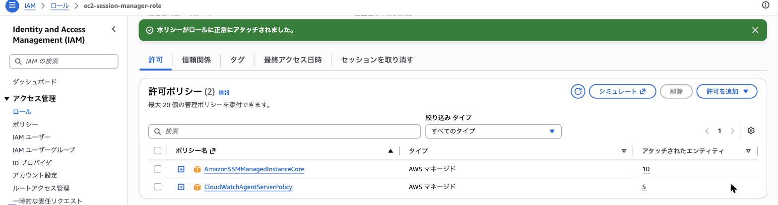Switch to the タグ tab
Viewport: 778px width, 205px height.
(x=238, y=60)
